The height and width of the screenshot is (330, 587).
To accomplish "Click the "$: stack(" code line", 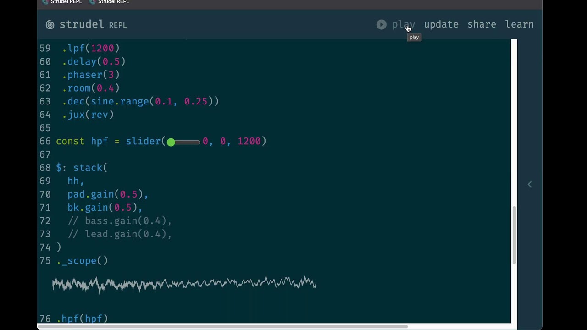I will click(x=82, y=168).
